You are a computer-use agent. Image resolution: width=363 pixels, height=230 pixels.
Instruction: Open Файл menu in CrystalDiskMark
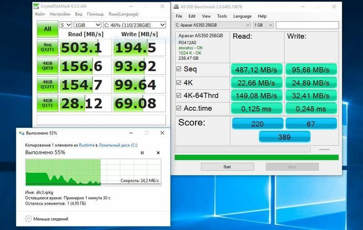pos(40,14)
